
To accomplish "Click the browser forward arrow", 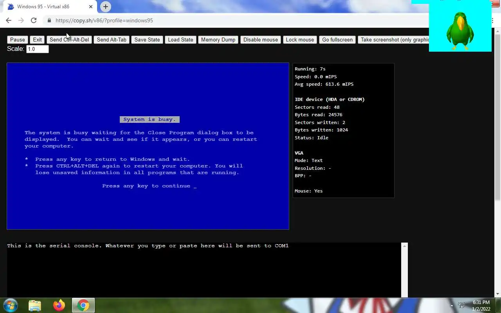I will click(x=21, y=20).
